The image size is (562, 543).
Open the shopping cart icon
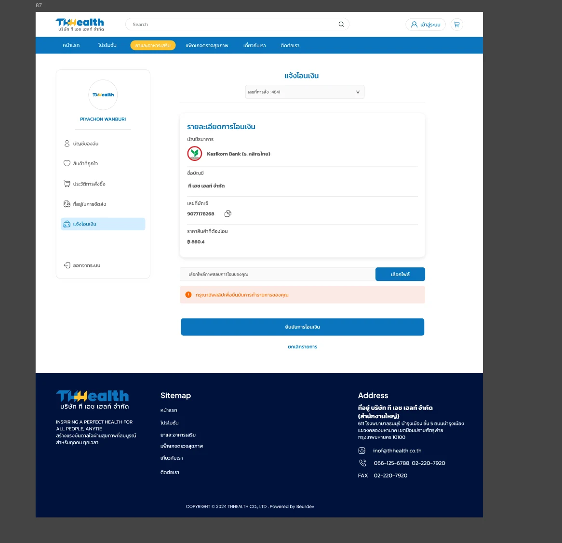pyautogui.click(x=456, y=25)
